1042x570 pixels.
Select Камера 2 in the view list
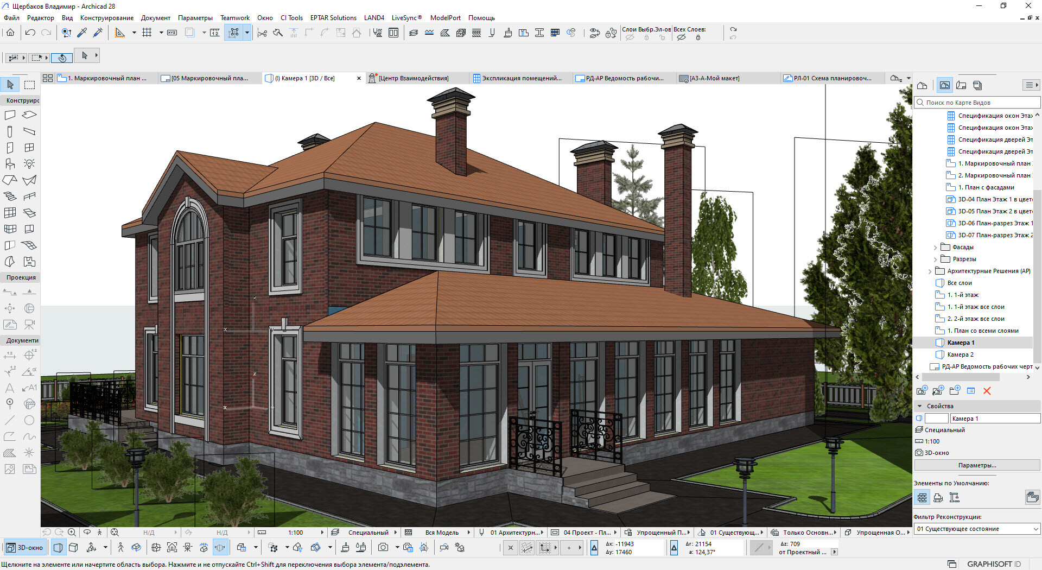coord(960,354)
